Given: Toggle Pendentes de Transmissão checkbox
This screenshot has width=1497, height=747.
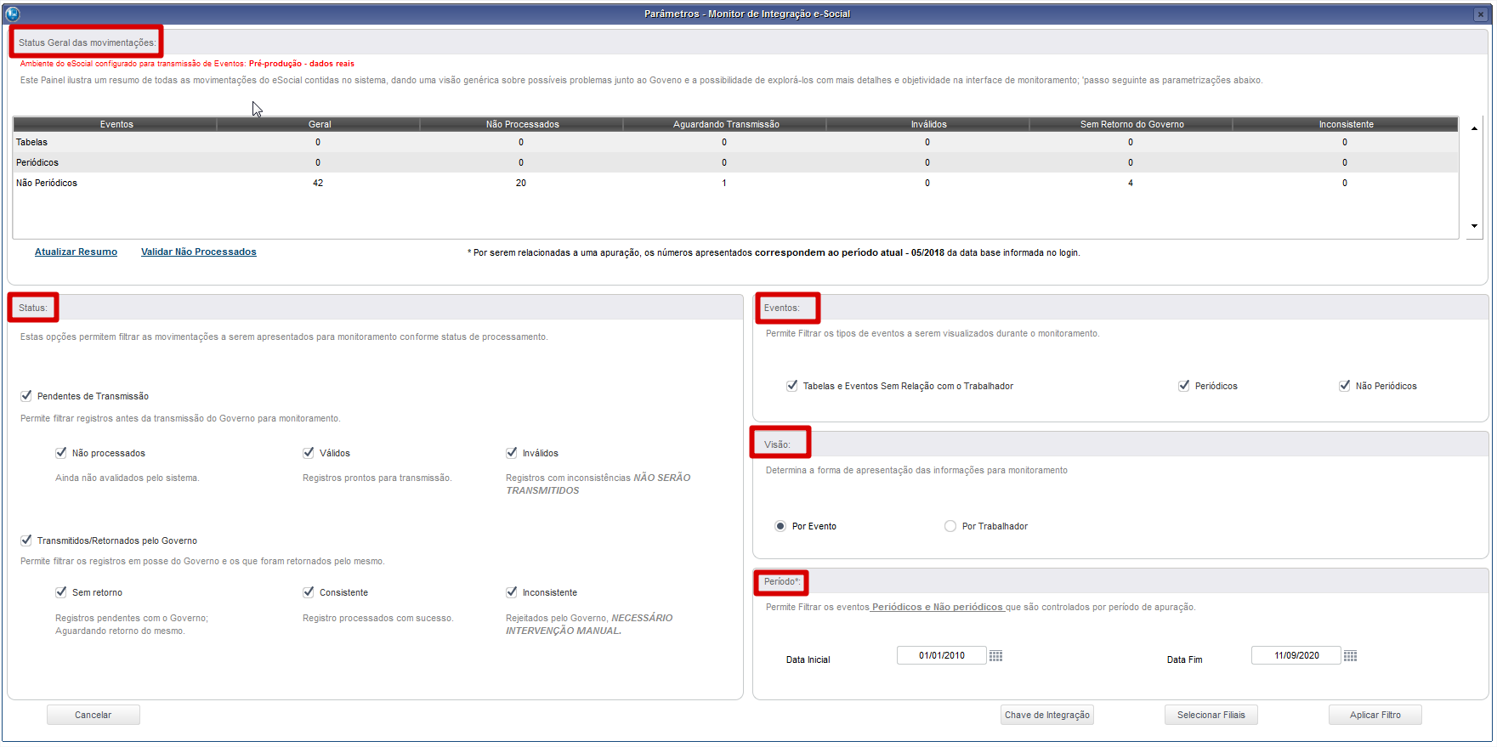Looking at the screenshot, I should [26, 396].
